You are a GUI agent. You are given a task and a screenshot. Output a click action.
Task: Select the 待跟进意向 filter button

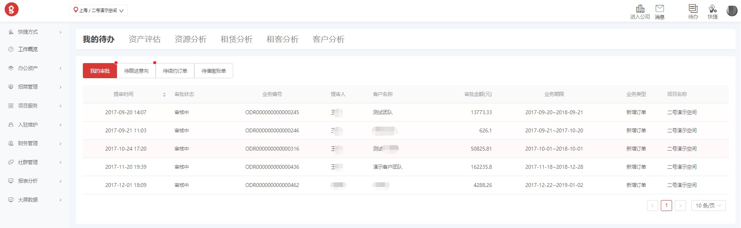(x=136, y=71)
